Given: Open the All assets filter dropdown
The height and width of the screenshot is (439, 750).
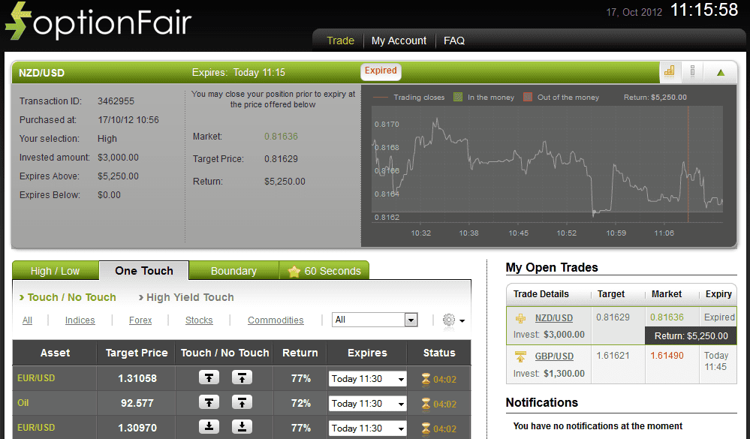Looking at the screenshot, I should tap(375, 319).
